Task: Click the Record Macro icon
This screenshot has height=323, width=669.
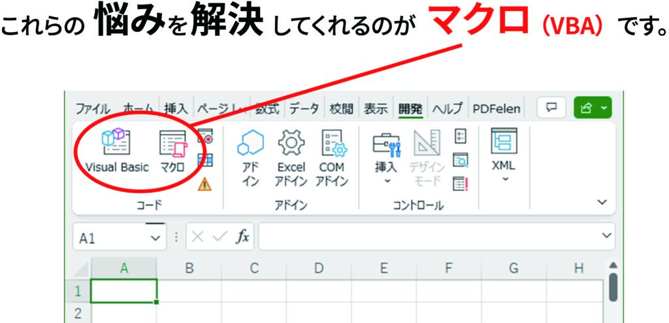Action: pyautogui.click(x=205, y=136)
